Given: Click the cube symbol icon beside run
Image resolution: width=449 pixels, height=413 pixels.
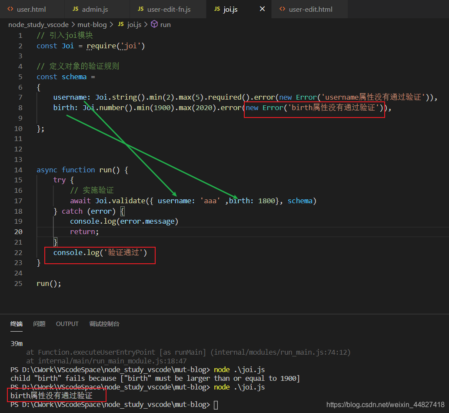Looking at the screenshot, I should 154,24.
